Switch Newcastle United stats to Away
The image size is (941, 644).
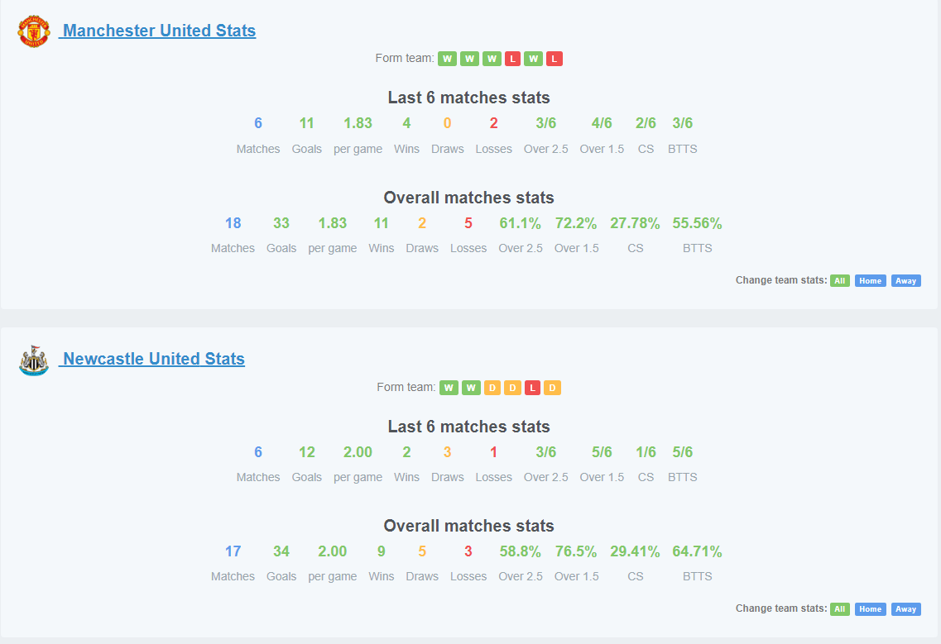[x=905, y=609]
